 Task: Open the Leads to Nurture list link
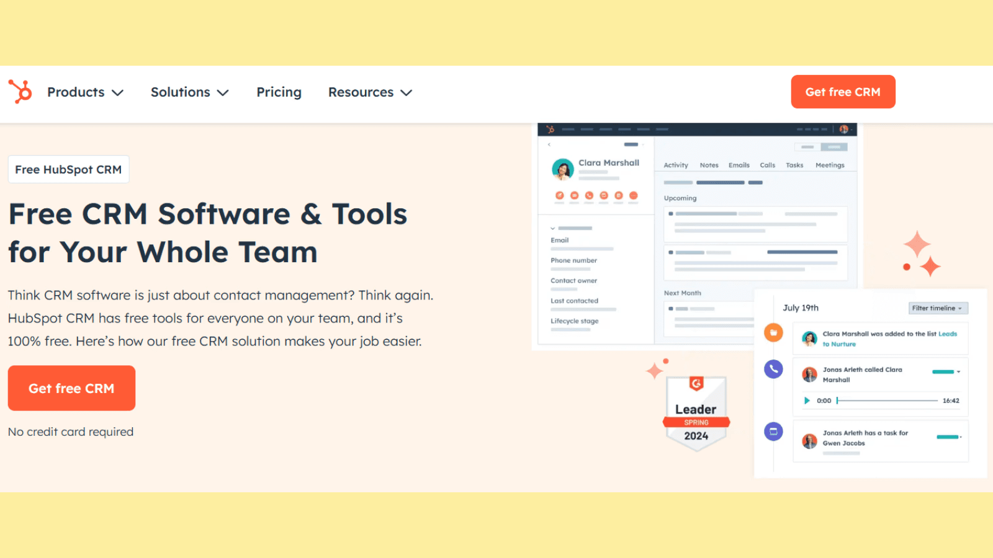(x=890, y=339)
